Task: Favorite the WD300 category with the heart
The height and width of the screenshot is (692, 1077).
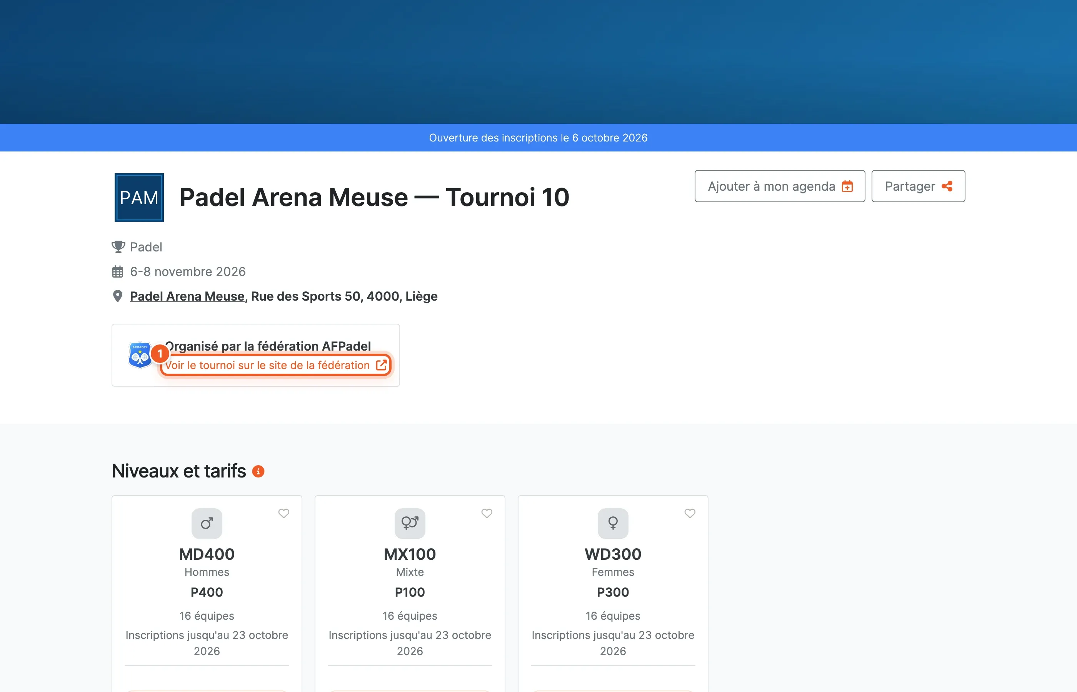Action: (x=690, y=513)
